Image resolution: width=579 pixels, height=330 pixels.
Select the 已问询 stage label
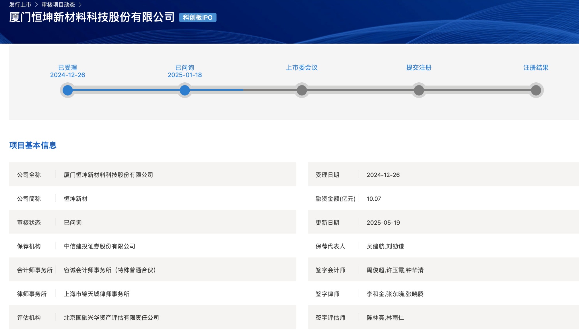(185, 67)
